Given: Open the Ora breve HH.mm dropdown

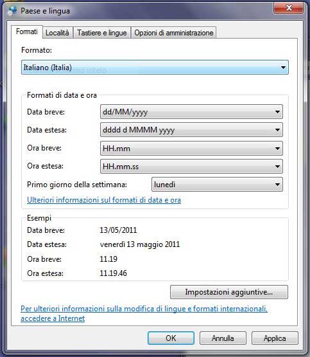Looking at the screenshot, I should pos(191,148).
